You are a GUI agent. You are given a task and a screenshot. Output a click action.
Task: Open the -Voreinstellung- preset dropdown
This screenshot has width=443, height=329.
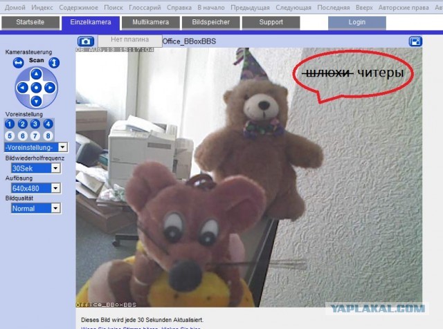[35, 147]
